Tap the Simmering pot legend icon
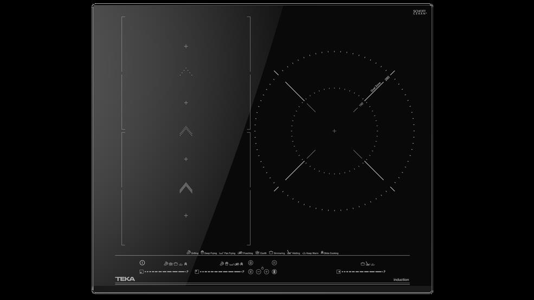The height and width of the screenshot is (300, 534). 271,252
